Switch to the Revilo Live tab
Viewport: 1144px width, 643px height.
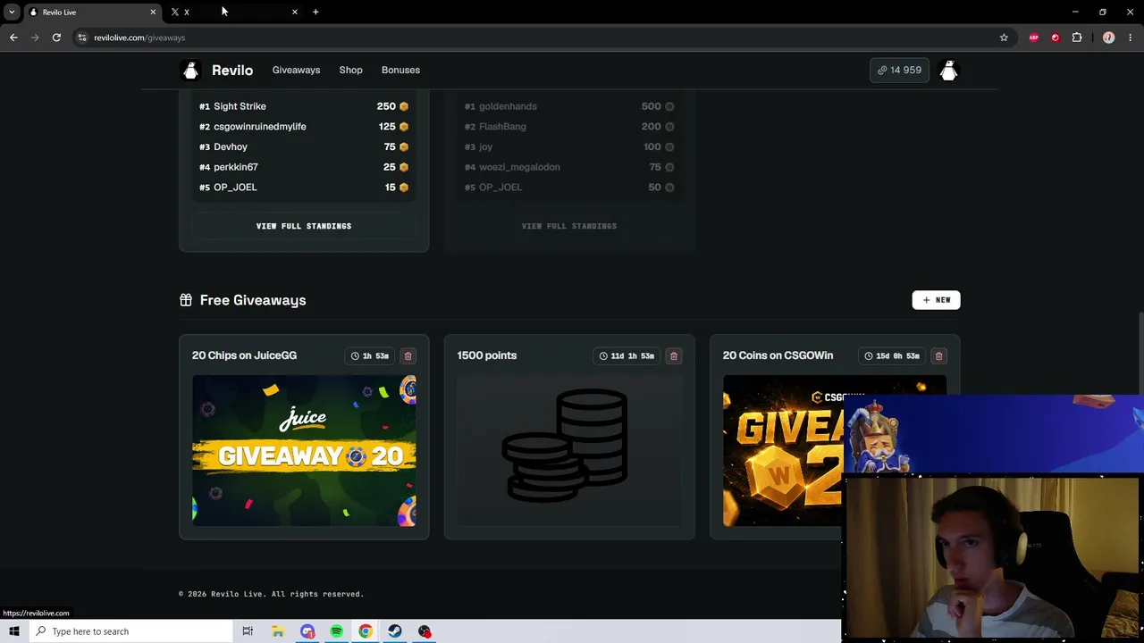(x=92, y=12)
